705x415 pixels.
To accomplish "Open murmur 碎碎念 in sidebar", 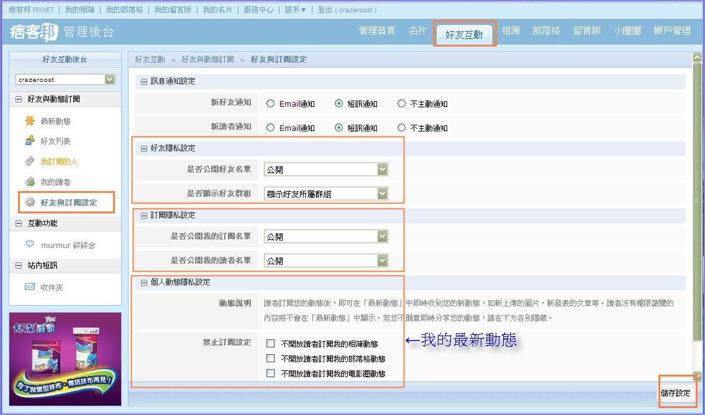I will coord(68,245).
